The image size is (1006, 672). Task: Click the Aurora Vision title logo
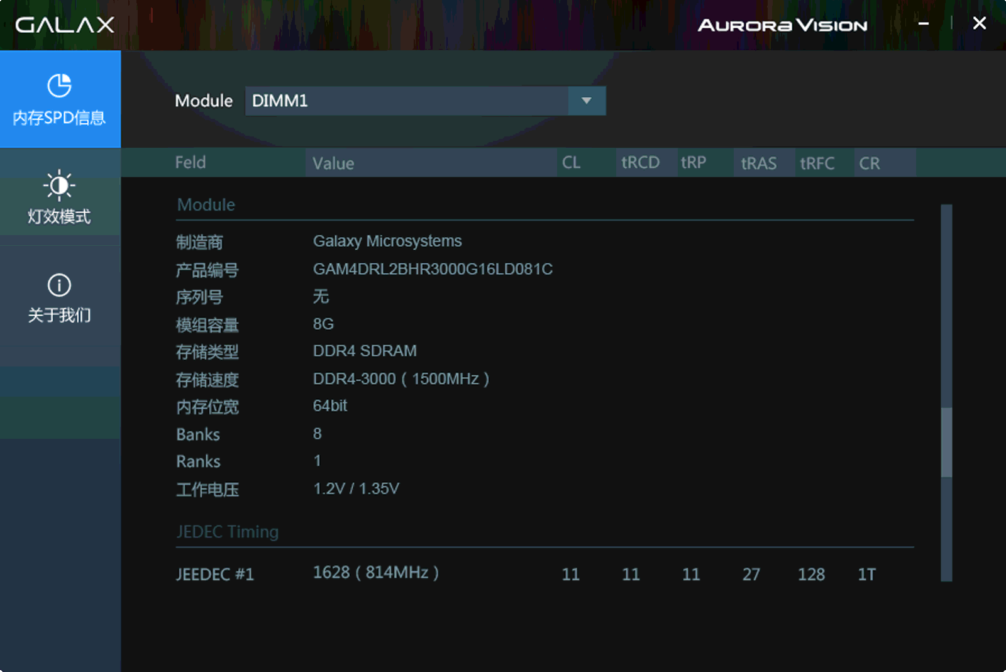pos(782,25)
